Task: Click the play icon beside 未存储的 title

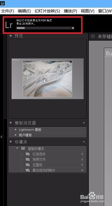Action: tap(93, 36)
